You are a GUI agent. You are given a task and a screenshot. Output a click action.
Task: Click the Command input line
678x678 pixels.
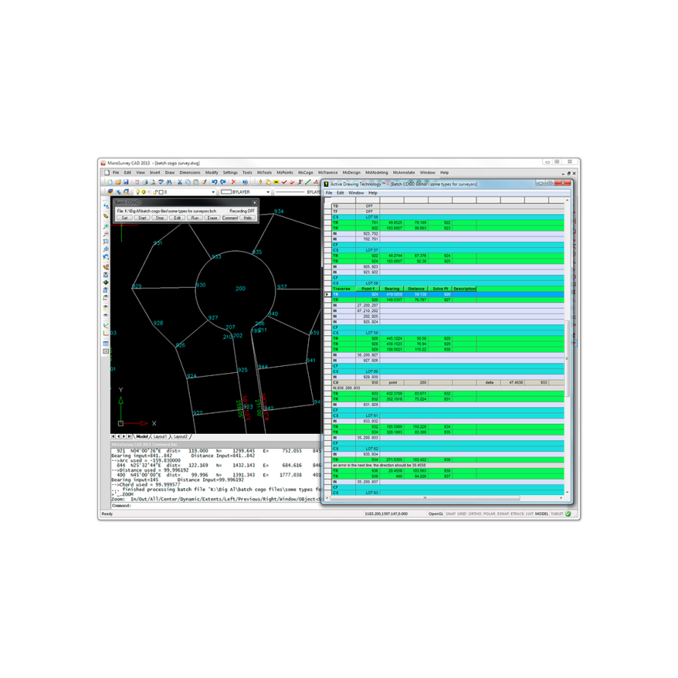click(216, 505)
